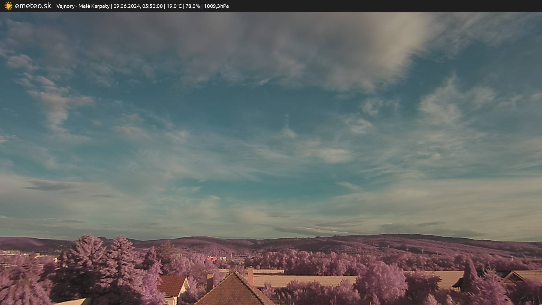
Task: Select the 09.06.2024 date text
Action: coord(126,6)
